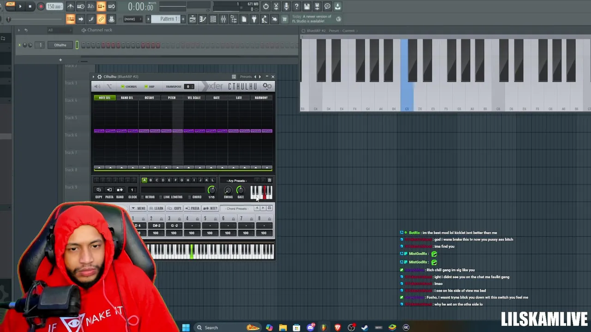Open the Piano roll view icon

click(203, 19)
